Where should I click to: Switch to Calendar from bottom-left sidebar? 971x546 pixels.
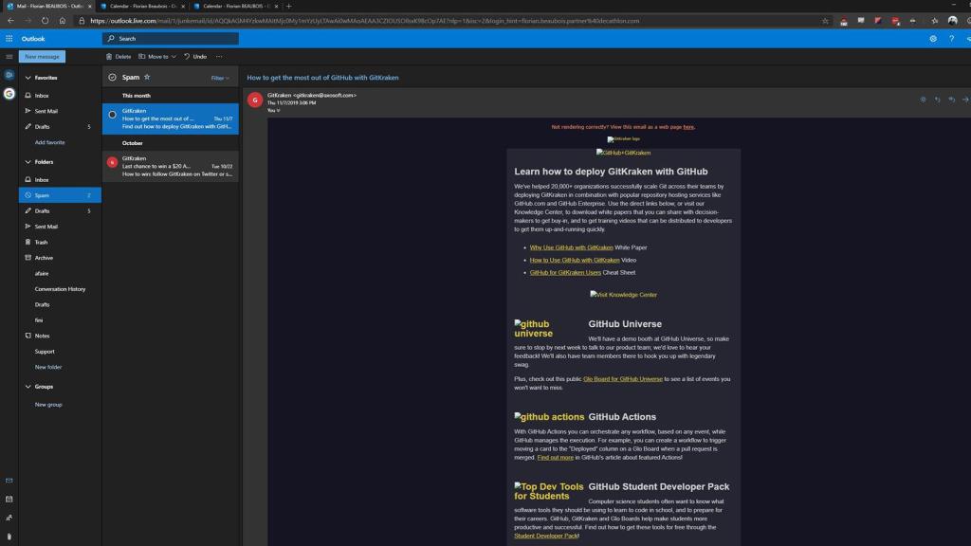9,499
